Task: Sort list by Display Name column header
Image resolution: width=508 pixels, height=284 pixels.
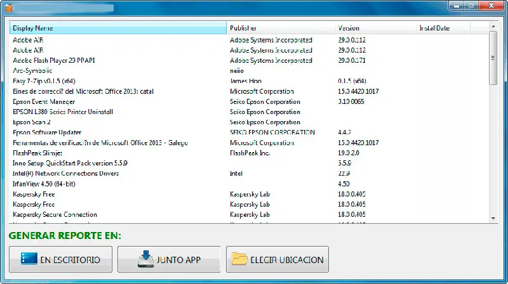Action: pos(118,28)
